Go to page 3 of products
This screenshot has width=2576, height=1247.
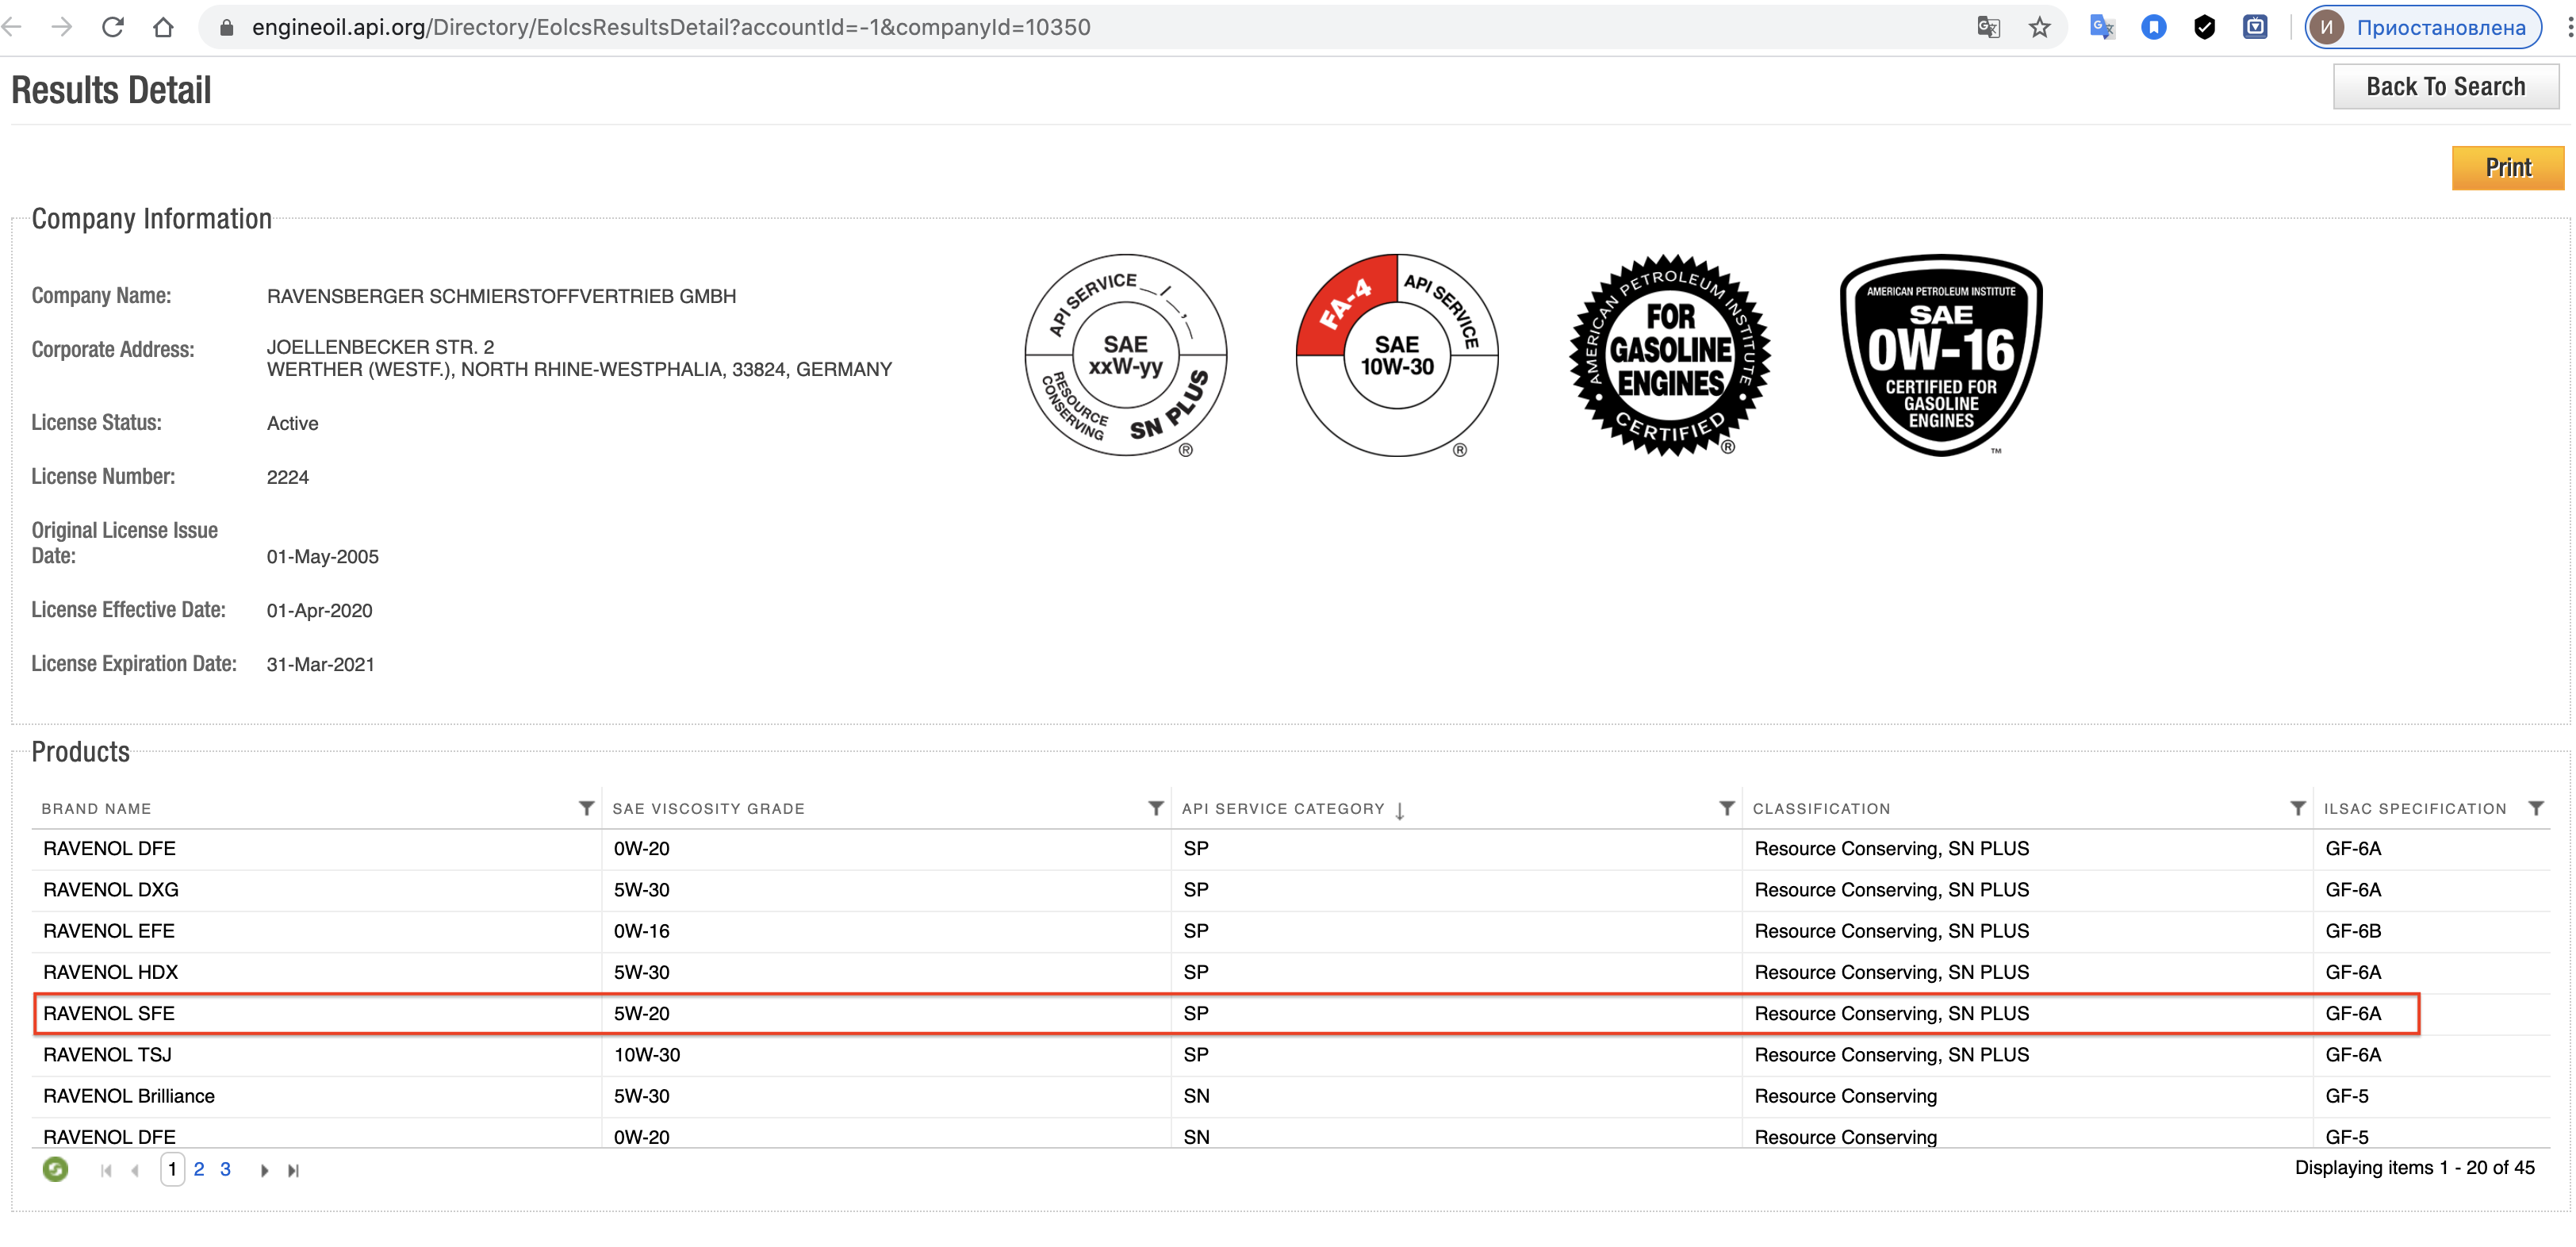226,1169
